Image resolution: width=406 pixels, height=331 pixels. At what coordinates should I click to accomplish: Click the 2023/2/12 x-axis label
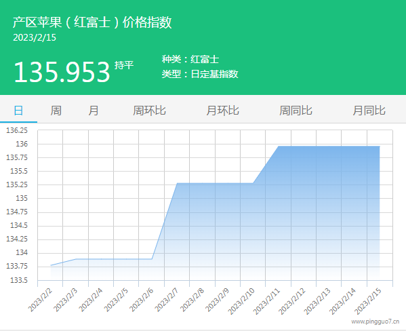pos(292,301)
